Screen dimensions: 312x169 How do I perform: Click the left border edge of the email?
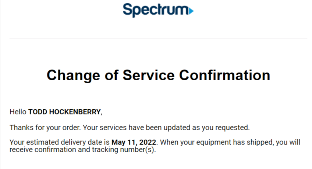point(0,84)
